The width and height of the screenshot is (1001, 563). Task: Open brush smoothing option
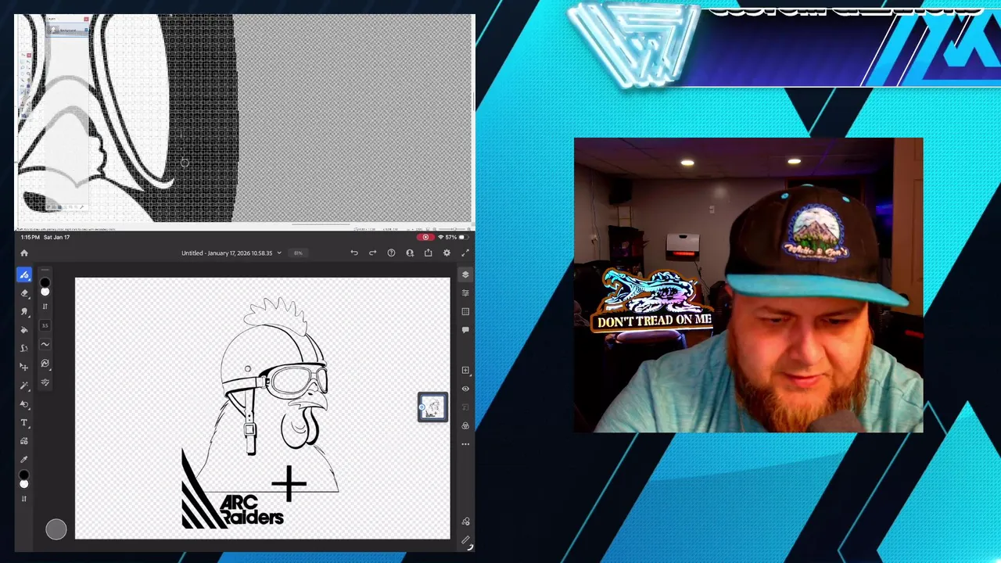click(45, 344)
